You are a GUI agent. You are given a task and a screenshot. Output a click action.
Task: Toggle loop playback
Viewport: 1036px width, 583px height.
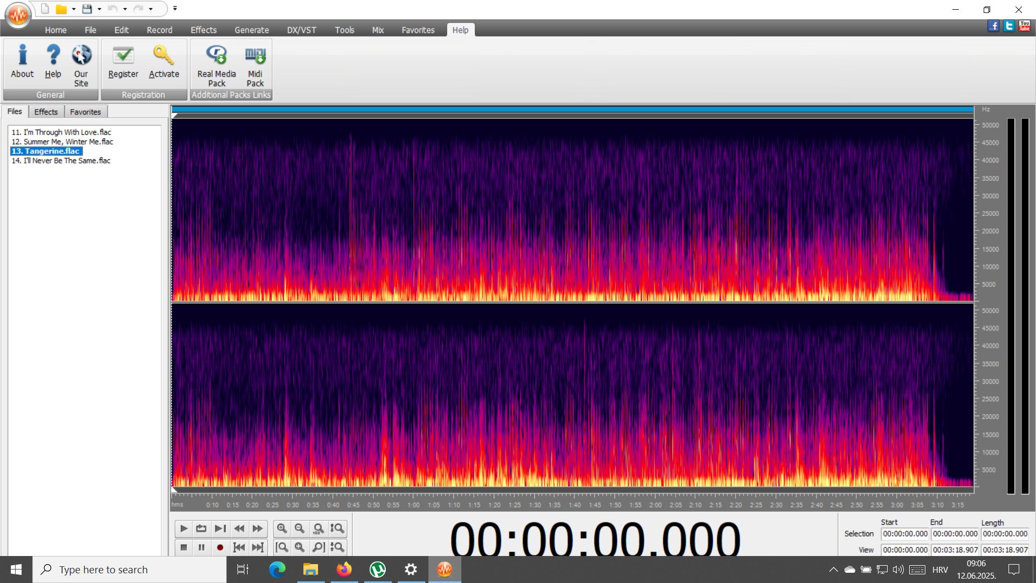pos(201,528)
